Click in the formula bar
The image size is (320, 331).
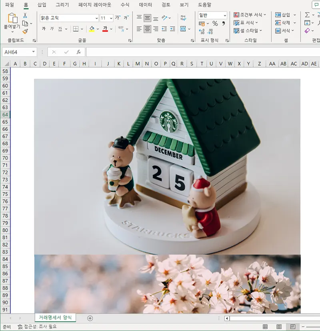pyautogui.click(x=203, y=52)
